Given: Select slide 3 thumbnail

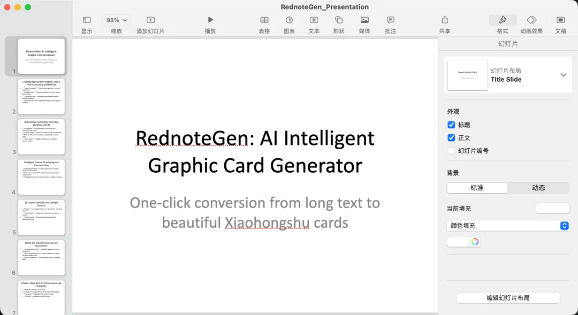Looking at the screenshot, I should (41, 137).
